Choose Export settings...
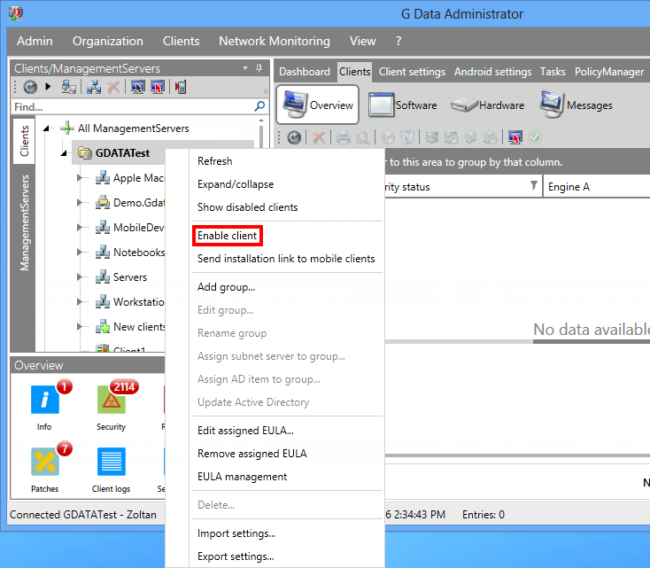Screen dimensions: 650x568 click(x=236, y=556)
